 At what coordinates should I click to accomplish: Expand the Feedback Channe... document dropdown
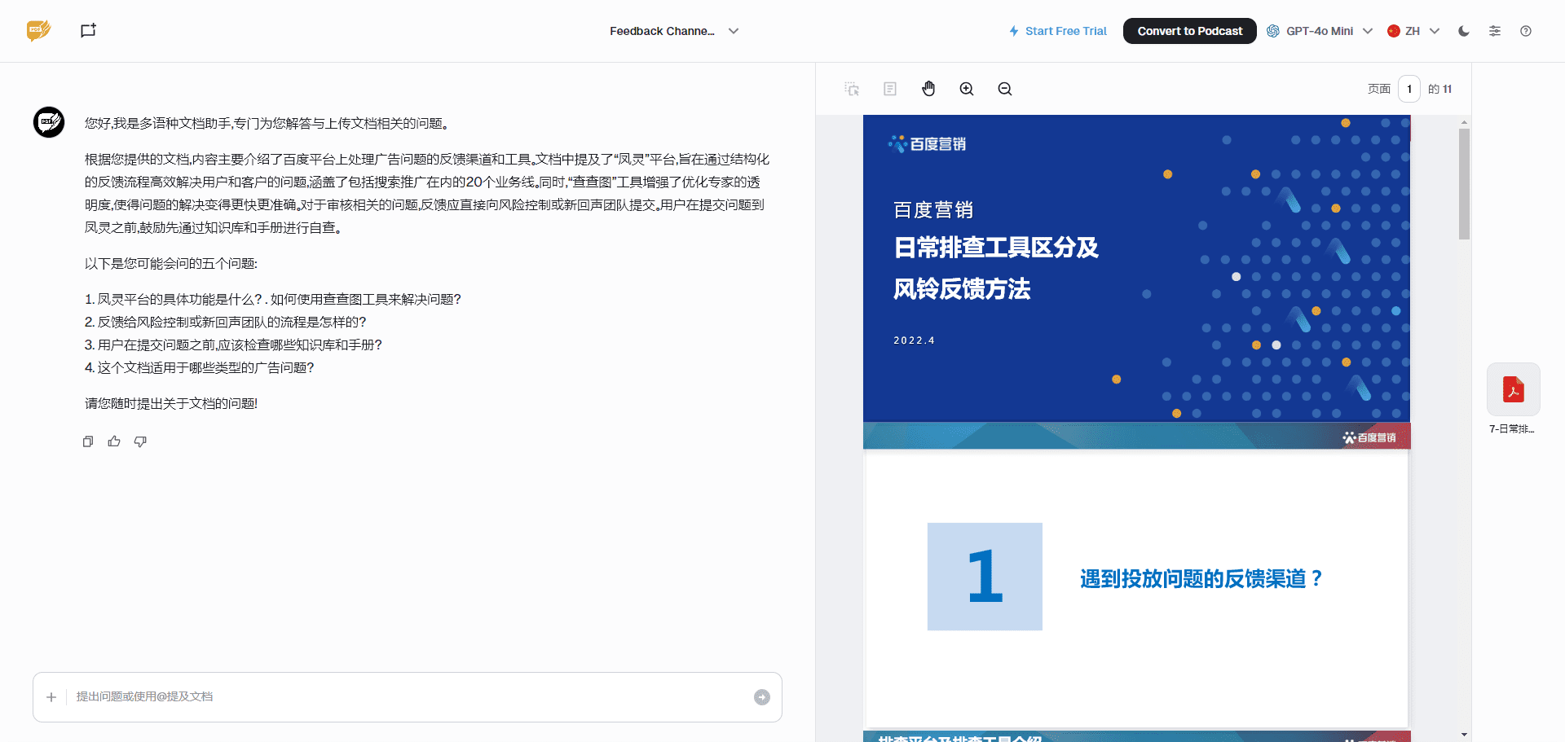[x=674, y=31]
